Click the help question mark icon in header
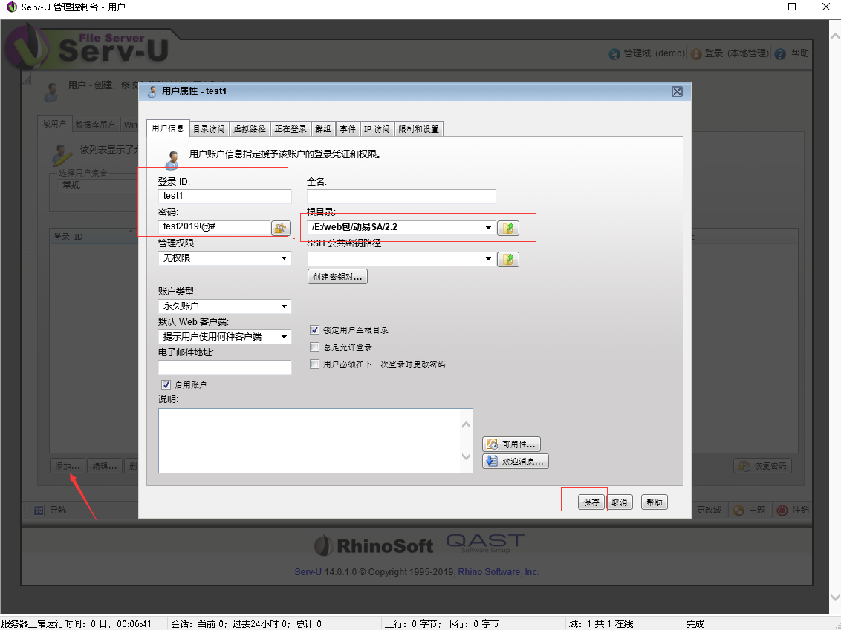 [x=780, y=54]
